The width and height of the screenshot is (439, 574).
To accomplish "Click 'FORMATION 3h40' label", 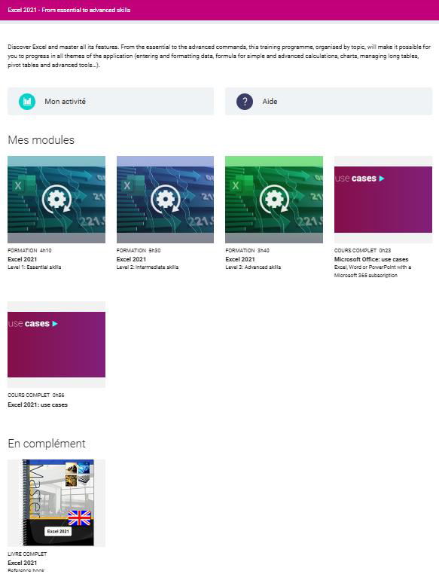I will (x=247, y=250).
